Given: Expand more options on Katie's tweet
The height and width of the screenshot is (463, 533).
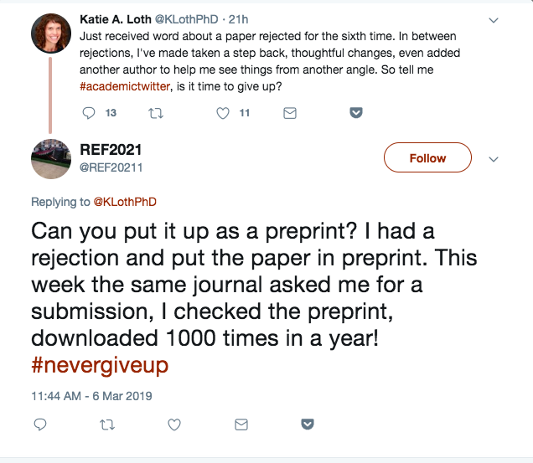Looking at the screenshot, I should [x=494, y=19].
